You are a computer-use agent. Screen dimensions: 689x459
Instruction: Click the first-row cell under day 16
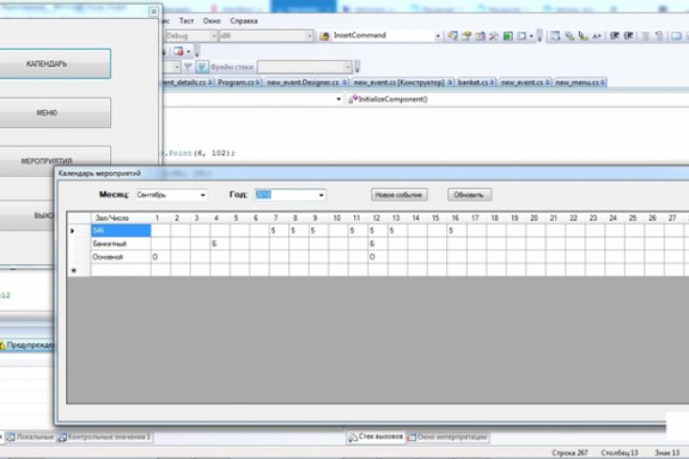pyautogui.click(x=457, y=230)
